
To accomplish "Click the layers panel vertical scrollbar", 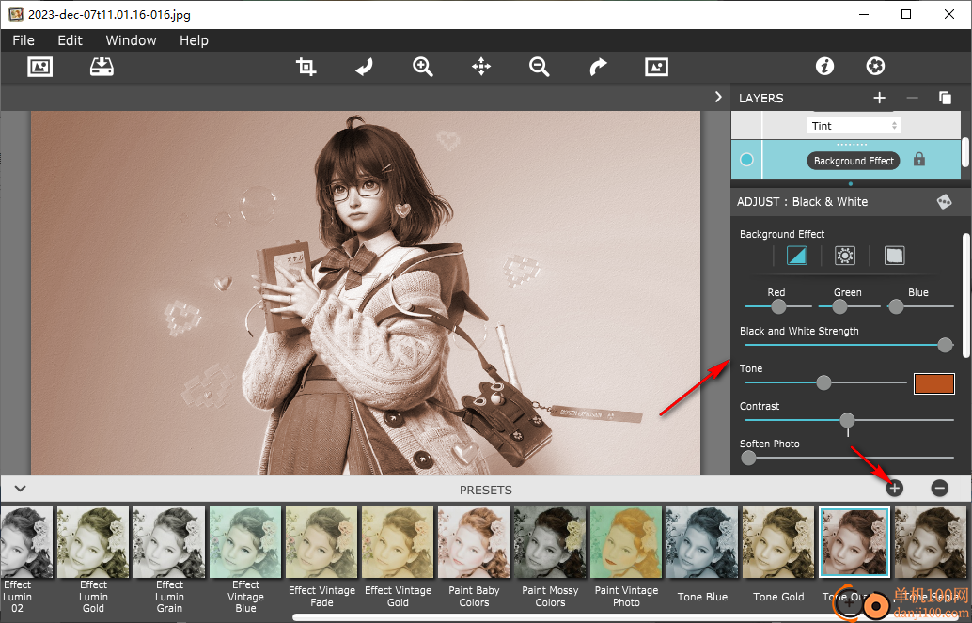I will tap(965, 150).
